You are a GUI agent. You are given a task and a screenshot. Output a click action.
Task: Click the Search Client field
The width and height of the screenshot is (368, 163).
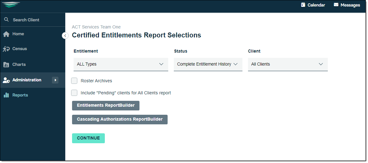[32, 20]
